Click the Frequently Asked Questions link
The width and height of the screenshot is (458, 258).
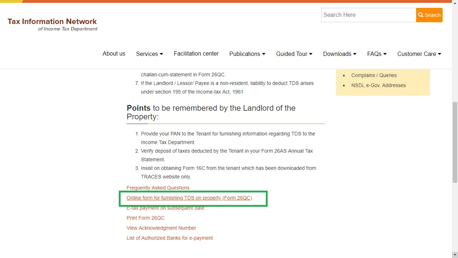click(158, 188)
